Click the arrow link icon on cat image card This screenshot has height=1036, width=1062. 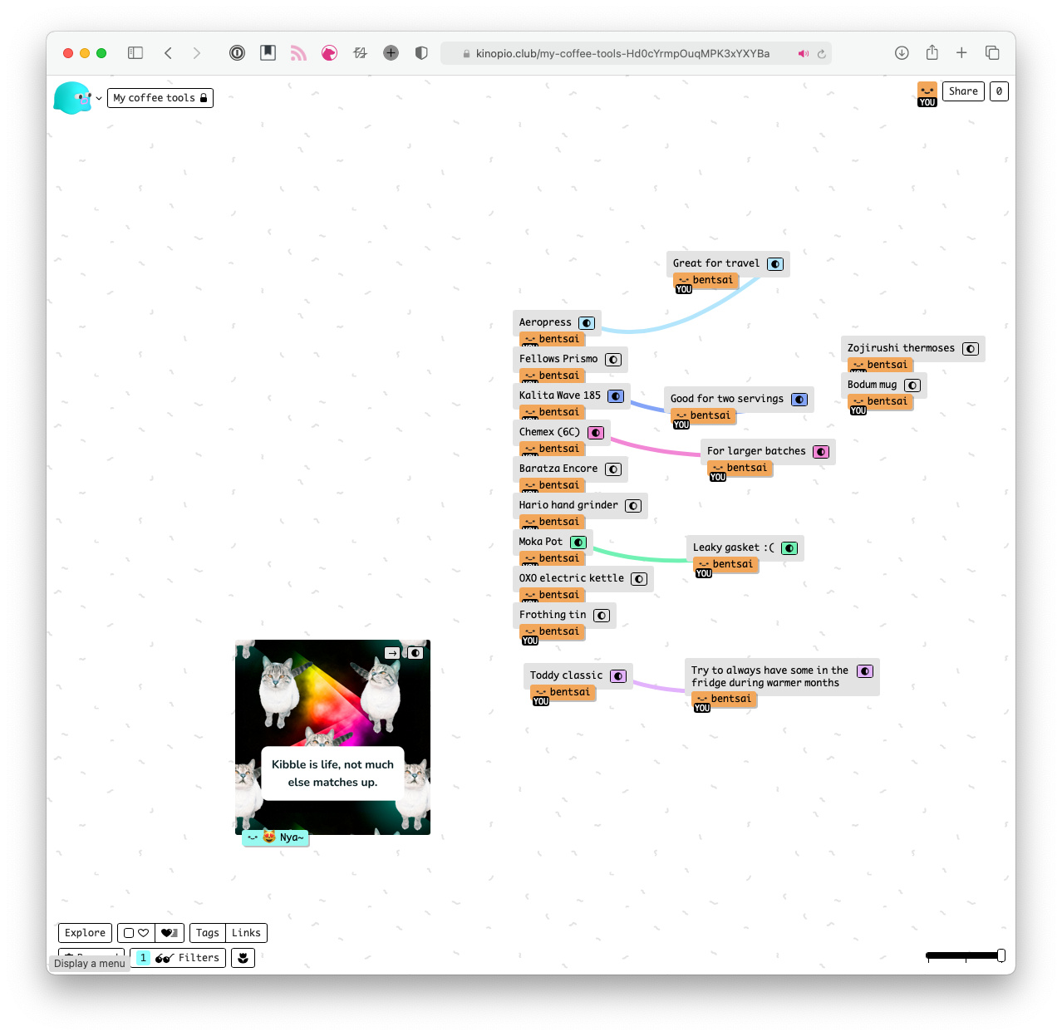pyautogui.click(x=391, y=653)
